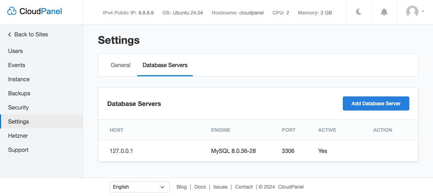Follow the Docs footer link

(200, 187)
